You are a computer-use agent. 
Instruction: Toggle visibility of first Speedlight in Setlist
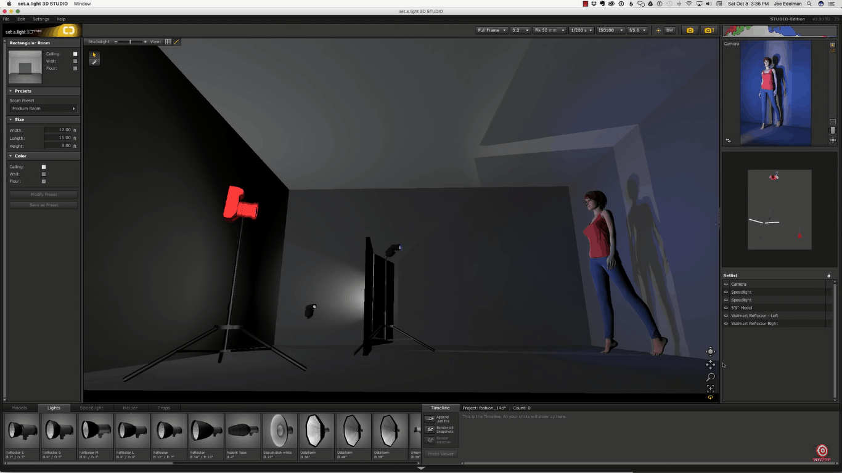[x=726, y=292]
